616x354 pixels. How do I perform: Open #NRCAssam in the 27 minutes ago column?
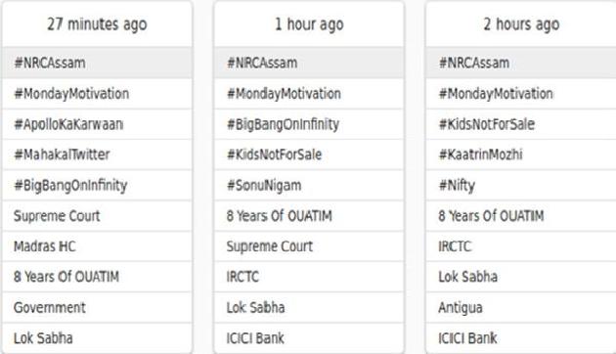pos(97,63)
